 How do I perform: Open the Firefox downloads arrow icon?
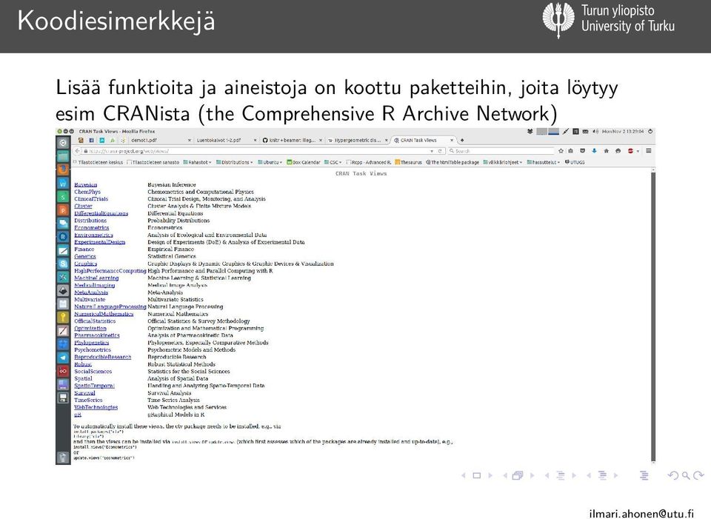[x=595, y=151]
